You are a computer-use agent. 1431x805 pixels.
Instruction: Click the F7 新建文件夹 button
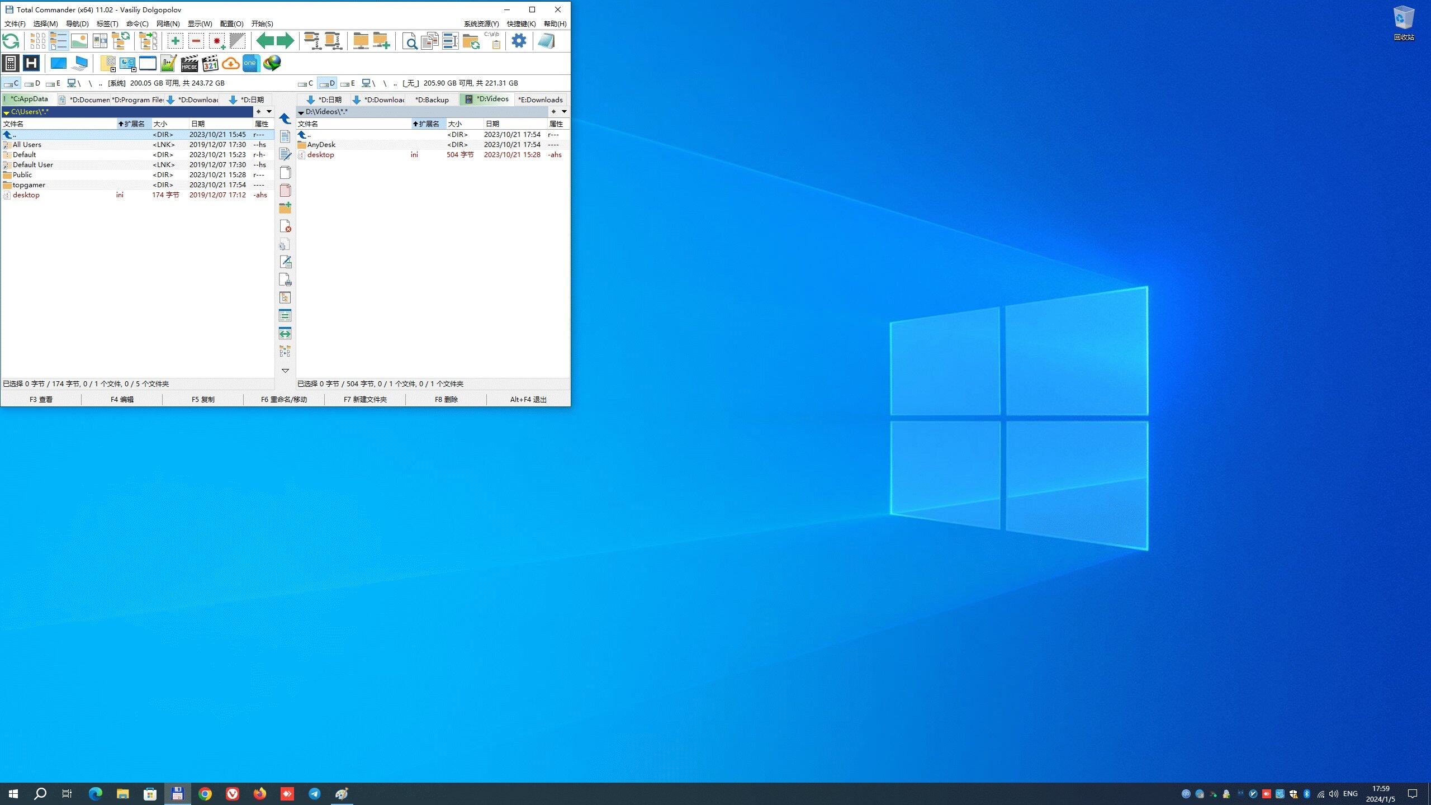click(365, 399)
